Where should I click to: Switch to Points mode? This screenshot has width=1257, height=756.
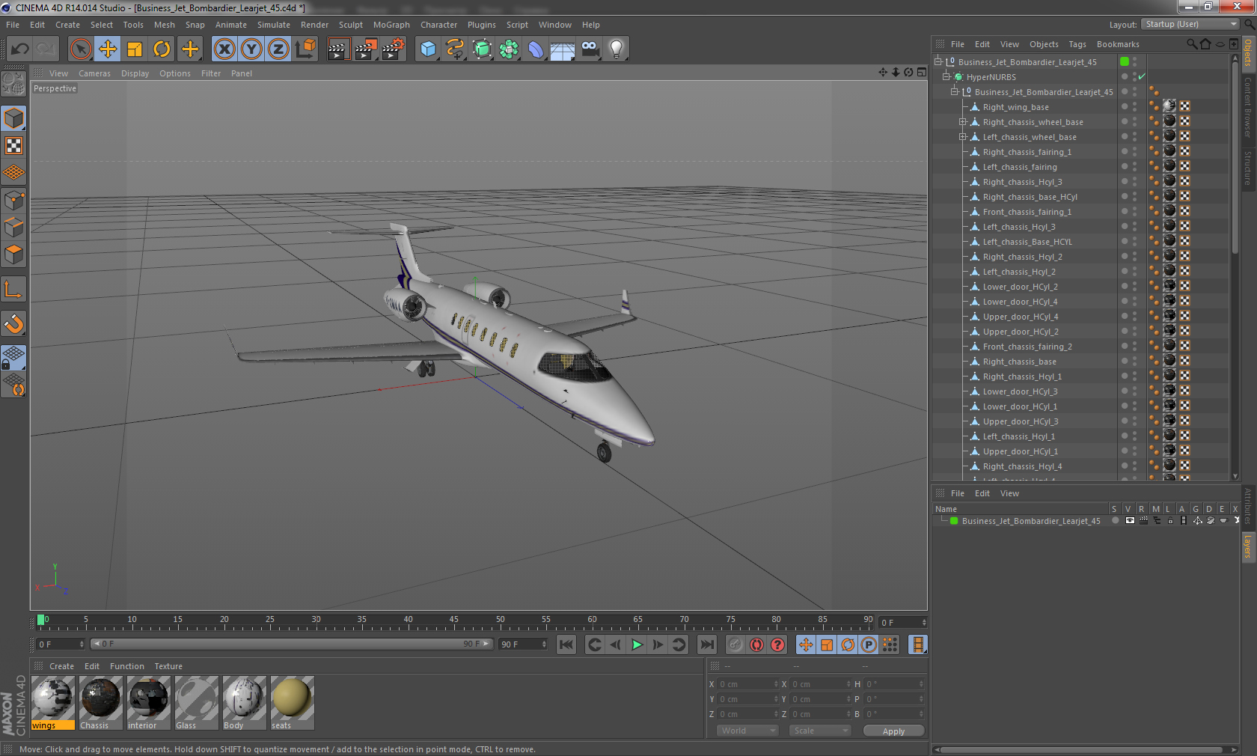[14, 201]
